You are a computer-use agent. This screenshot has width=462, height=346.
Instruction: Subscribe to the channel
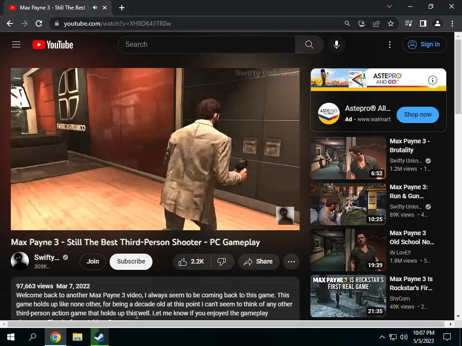click(x=131, y=261)
